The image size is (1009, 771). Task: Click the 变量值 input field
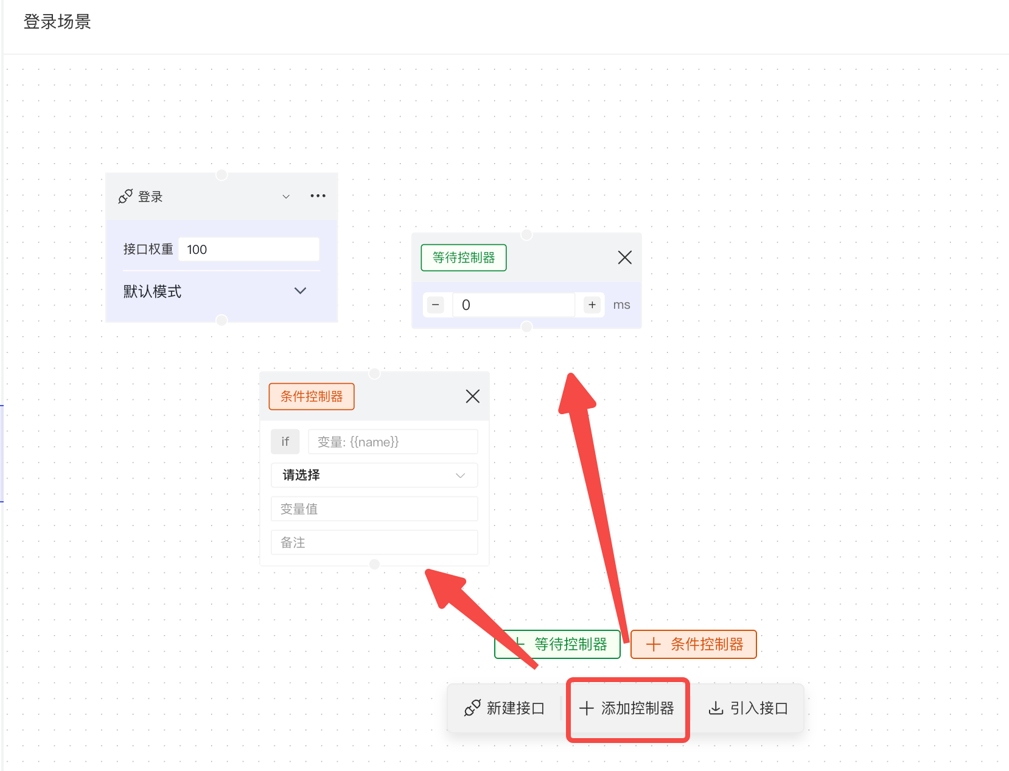pyautogui.click(x=374, y=509)
